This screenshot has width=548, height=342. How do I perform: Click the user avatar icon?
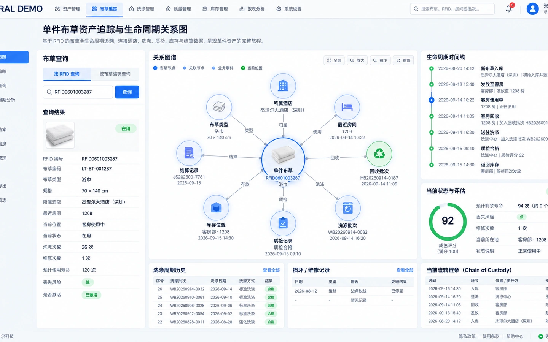point(532,9)
